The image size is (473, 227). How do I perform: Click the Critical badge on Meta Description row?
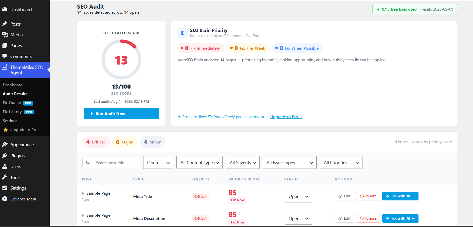pos(200,218)
